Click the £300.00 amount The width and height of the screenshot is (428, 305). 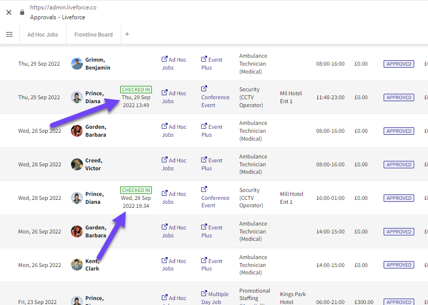(364, 302)
